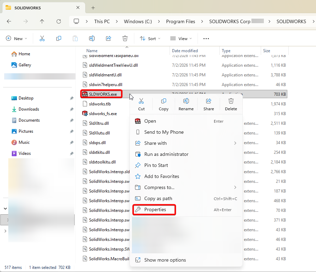Unpin the Desktop quick access pin
Viewport: 316px width, 272px height.
71,98
